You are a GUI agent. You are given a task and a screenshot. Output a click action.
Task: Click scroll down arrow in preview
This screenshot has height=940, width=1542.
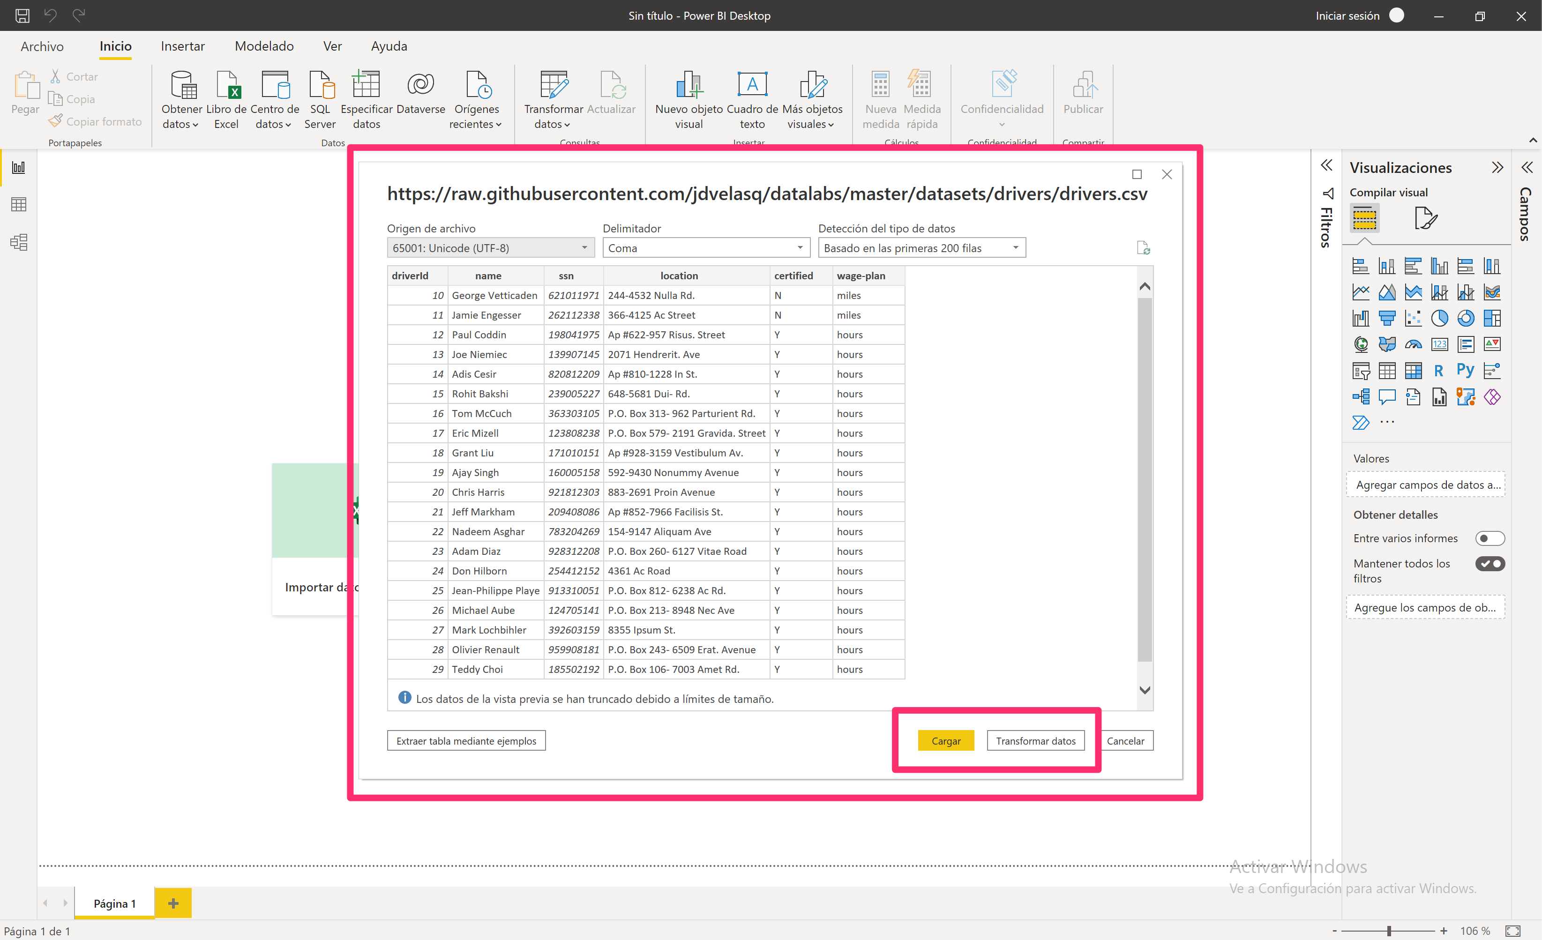tap(1145, 690)
